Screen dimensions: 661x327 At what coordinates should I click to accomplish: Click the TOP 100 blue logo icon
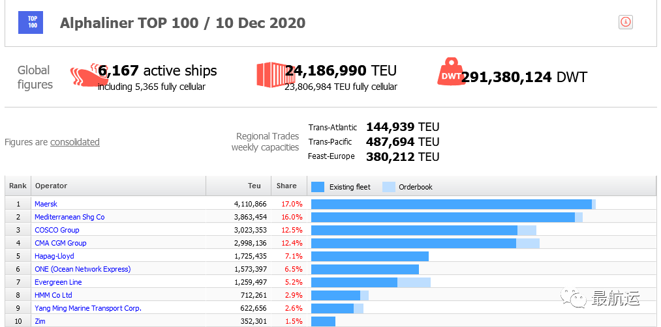coord(32,22)
